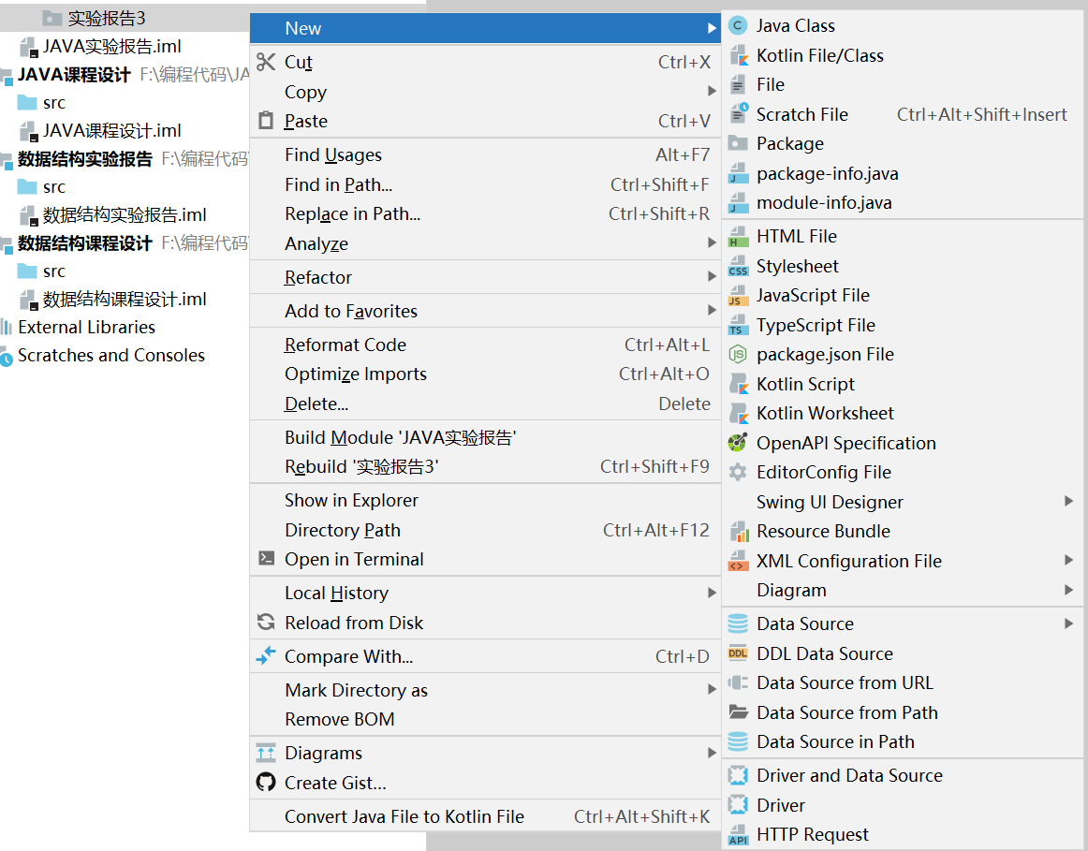Select JAVA课程设计 module in tree
This screenshot has width=1088, height=851.
point(74,75)
